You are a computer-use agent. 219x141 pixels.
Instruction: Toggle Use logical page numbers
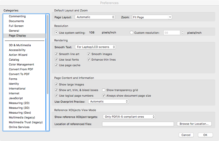click(56, 96)
